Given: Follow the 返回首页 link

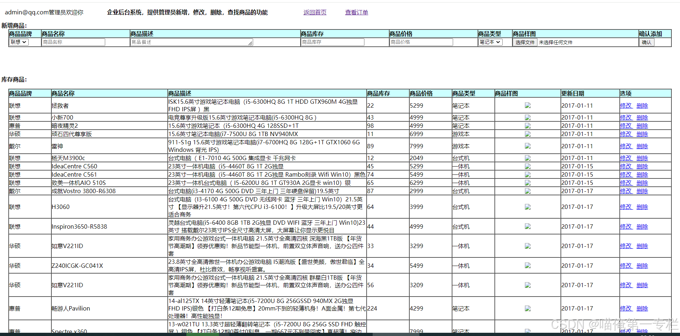Looking at the screenshot, I should 315,12.
